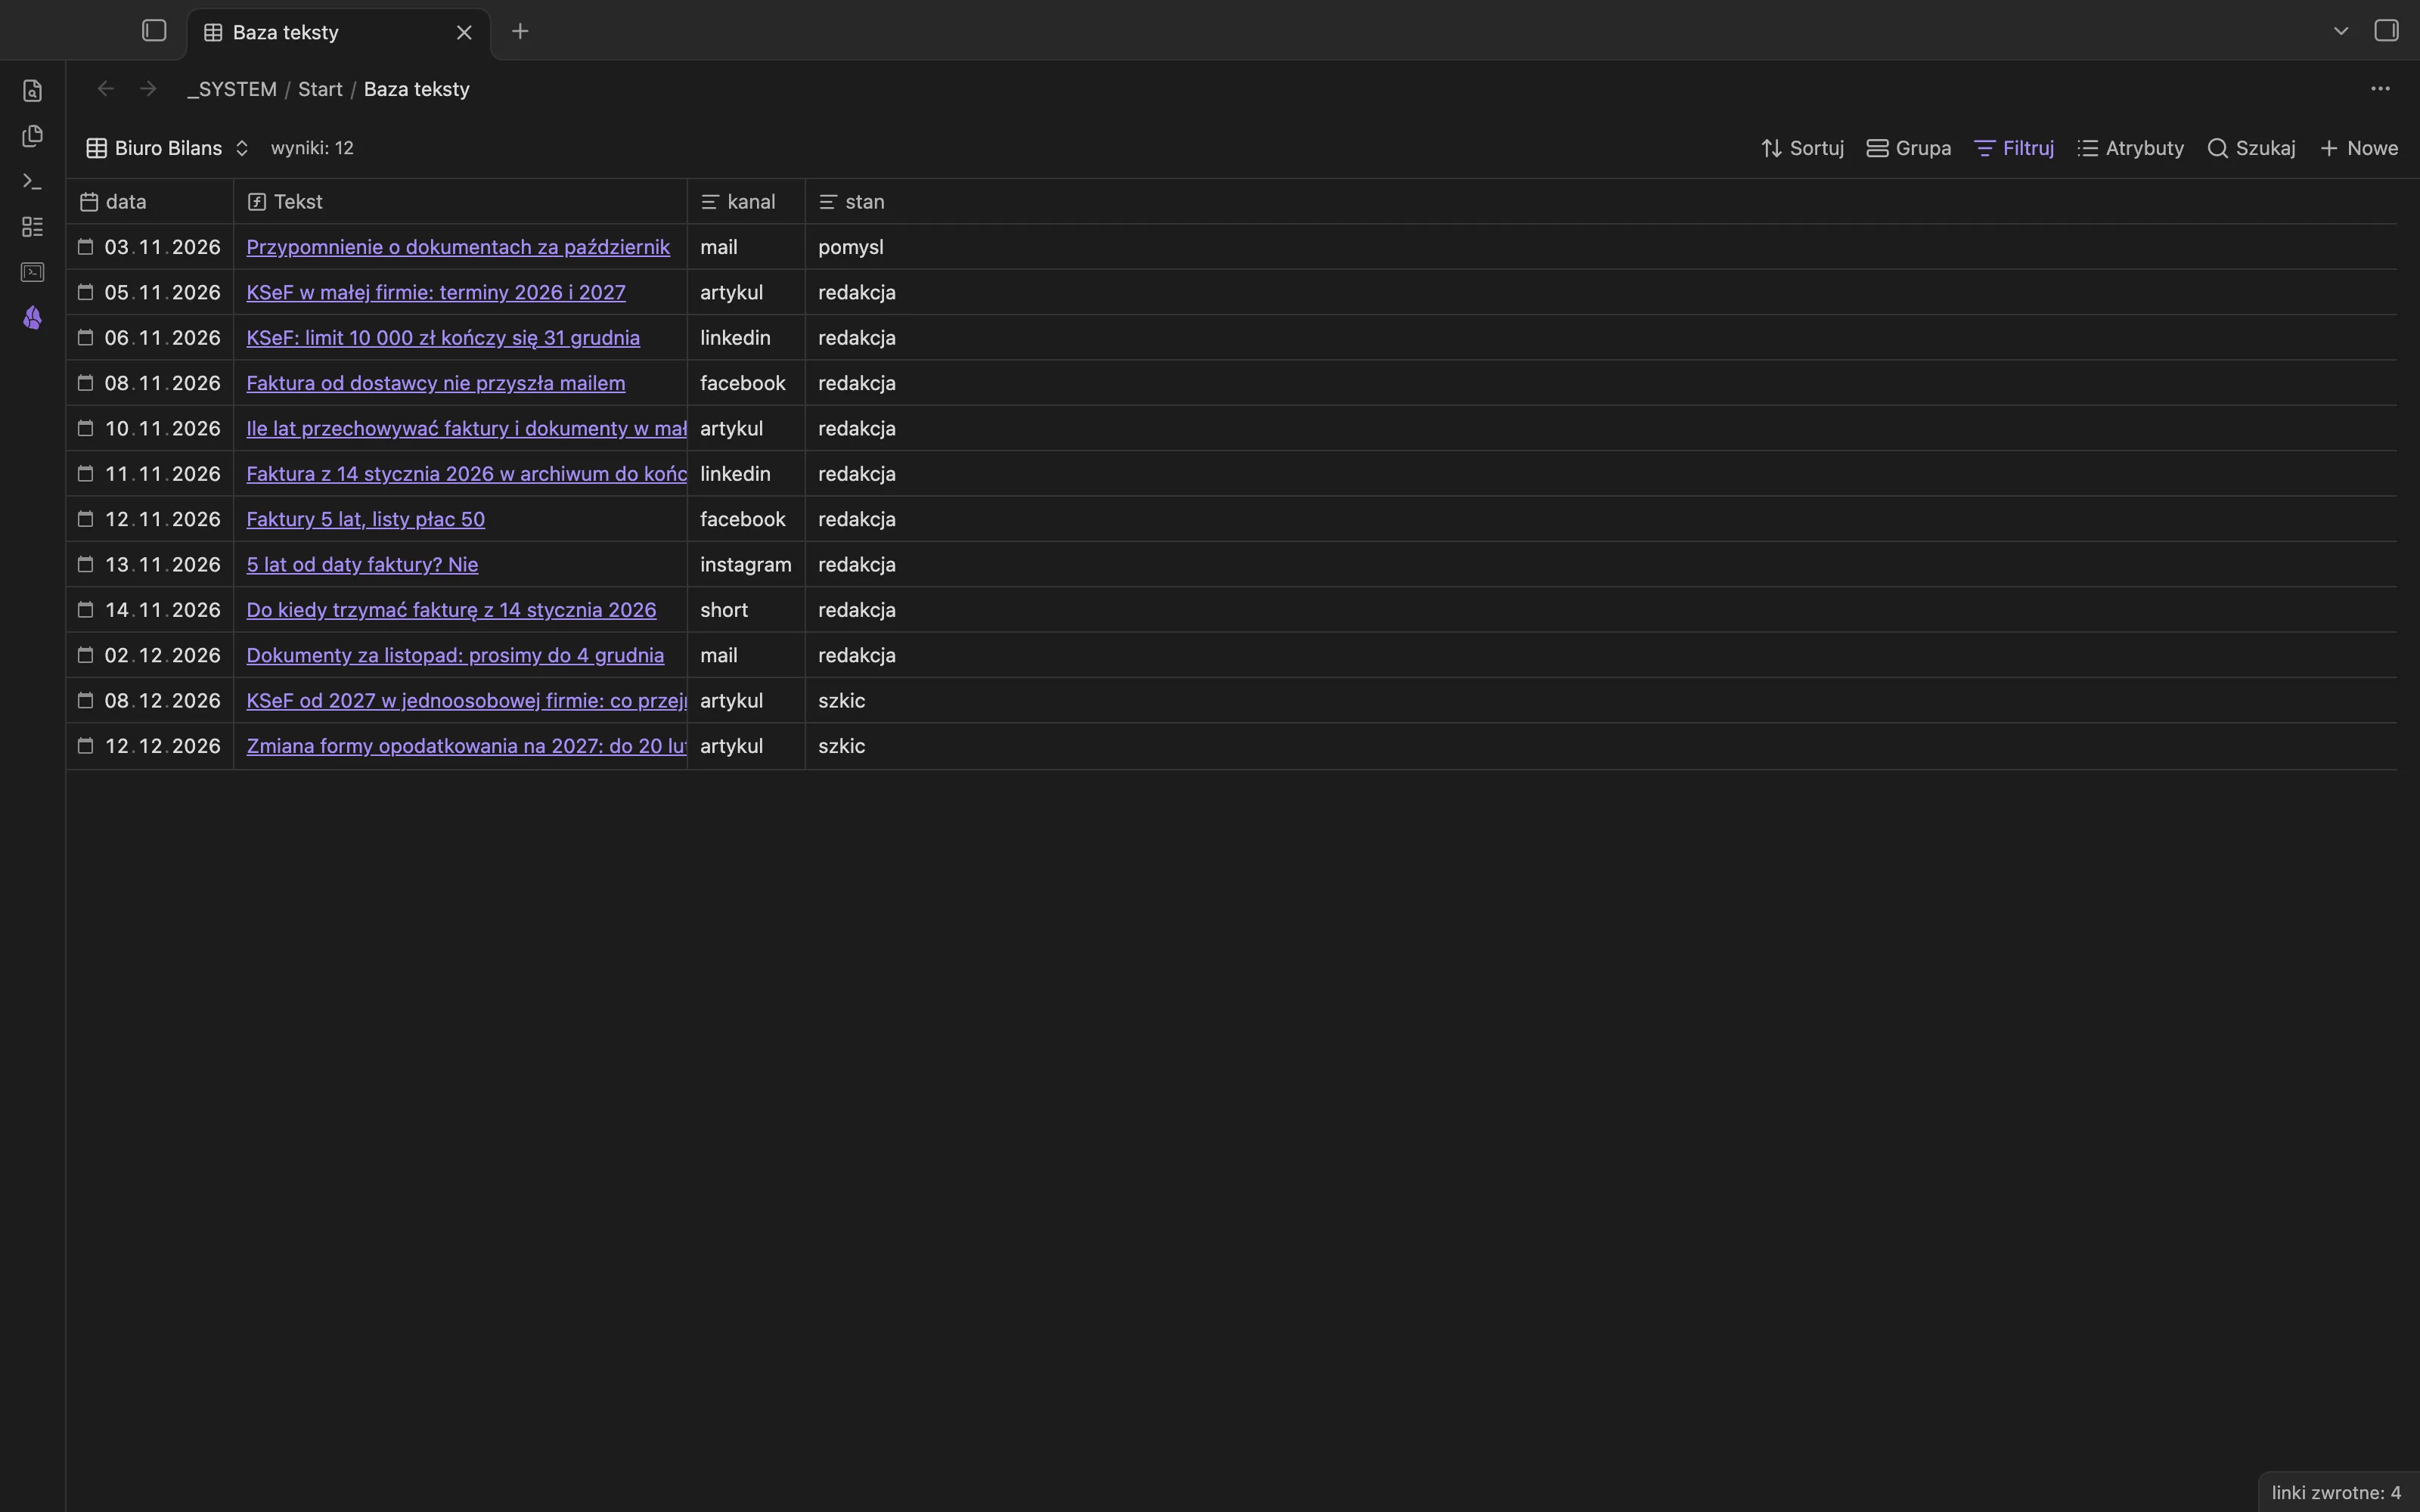Open the bases list icon in ribbon
Viewport: 2420px width, 1512px height.
[x=32, y=227]
